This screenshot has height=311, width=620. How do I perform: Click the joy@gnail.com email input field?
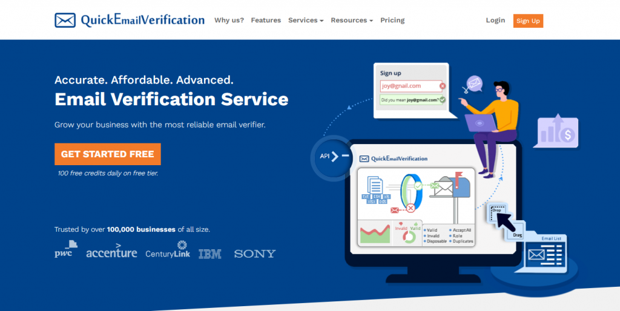[407, 86]
